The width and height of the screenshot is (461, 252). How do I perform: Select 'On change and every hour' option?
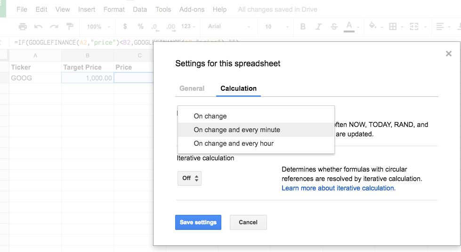[234, 143]
